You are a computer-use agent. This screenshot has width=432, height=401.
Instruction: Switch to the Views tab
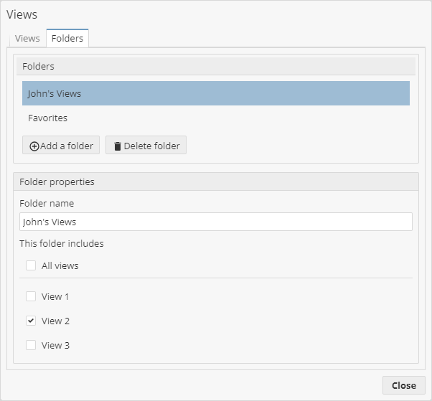coord(27,38)
